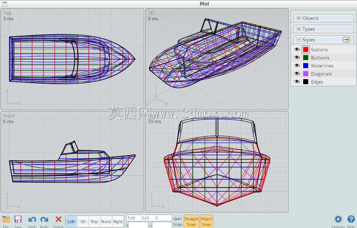Toggle Grid Snap

tap(177, 222)
